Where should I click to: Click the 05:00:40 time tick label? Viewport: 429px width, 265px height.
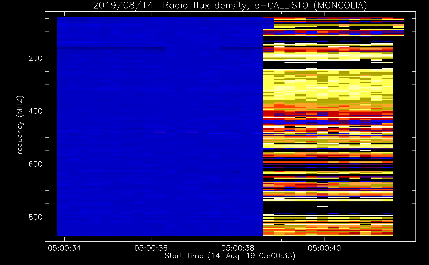click(325, 248)
